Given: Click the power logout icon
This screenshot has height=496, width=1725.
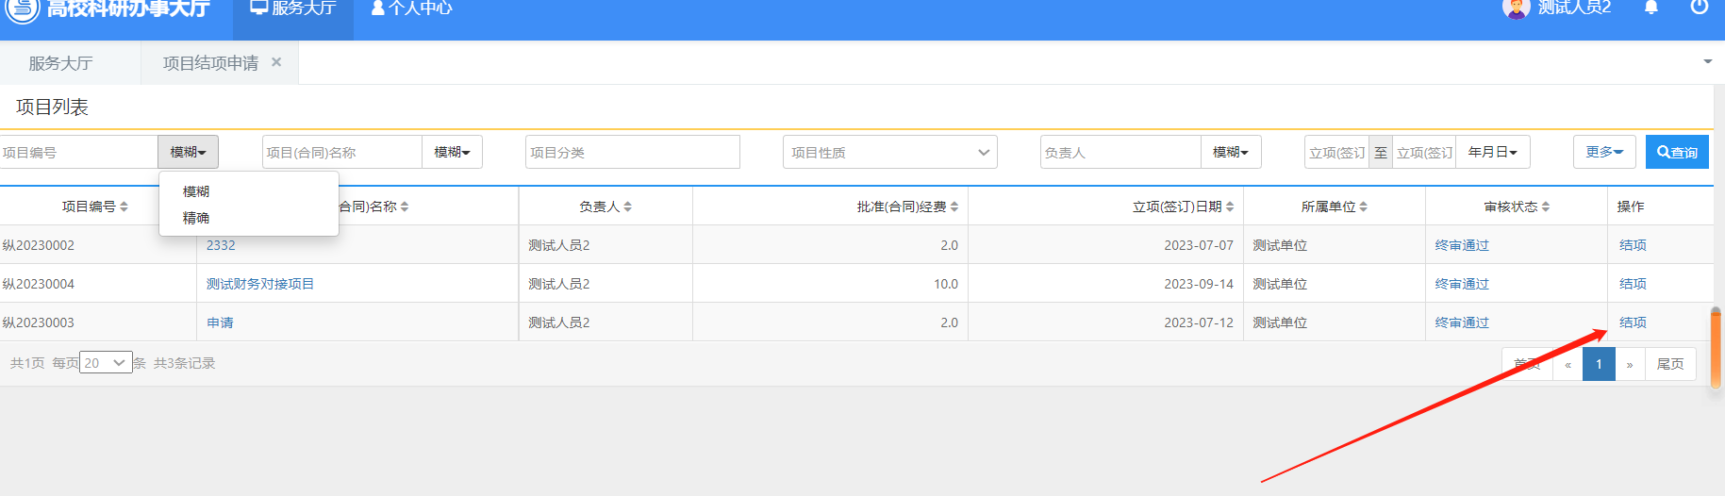Looking at the screenshot, I should (1699, 8).
